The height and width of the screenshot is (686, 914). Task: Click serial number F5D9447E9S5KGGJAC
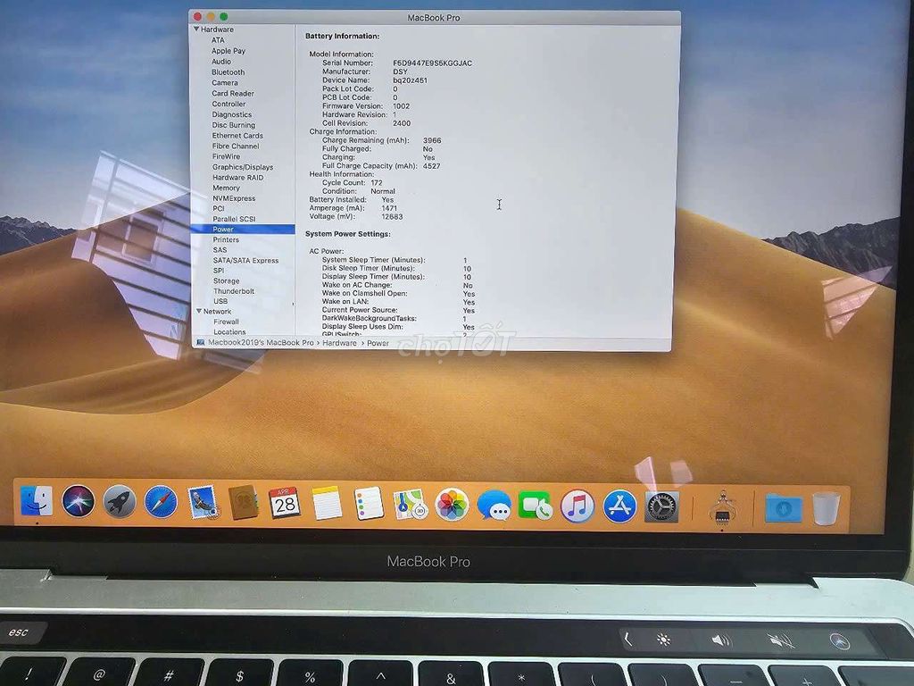(x=433, y=63)
